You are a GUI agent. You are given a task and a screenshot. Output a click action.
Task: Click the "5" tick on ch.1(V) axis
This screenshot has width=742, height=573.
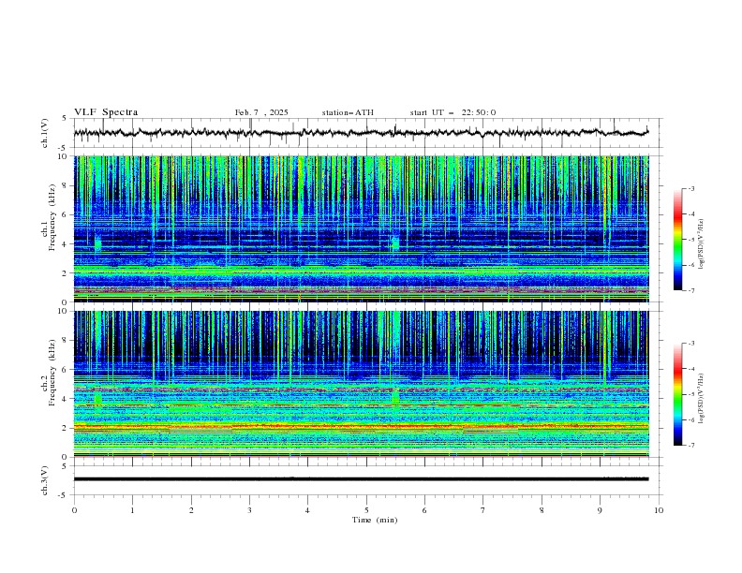[x=65, y=119]
